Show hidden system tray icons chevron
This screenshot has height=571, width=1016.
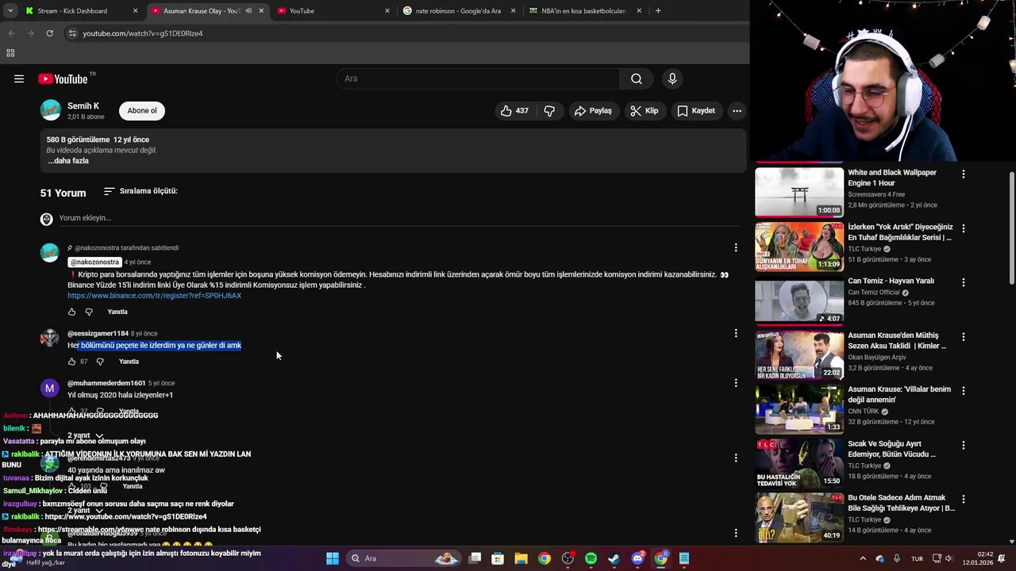[x=863, y=558]
